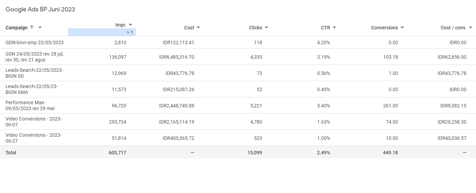
Task: Open the Impr. column dropdown arrow
Action: point(130,25)
